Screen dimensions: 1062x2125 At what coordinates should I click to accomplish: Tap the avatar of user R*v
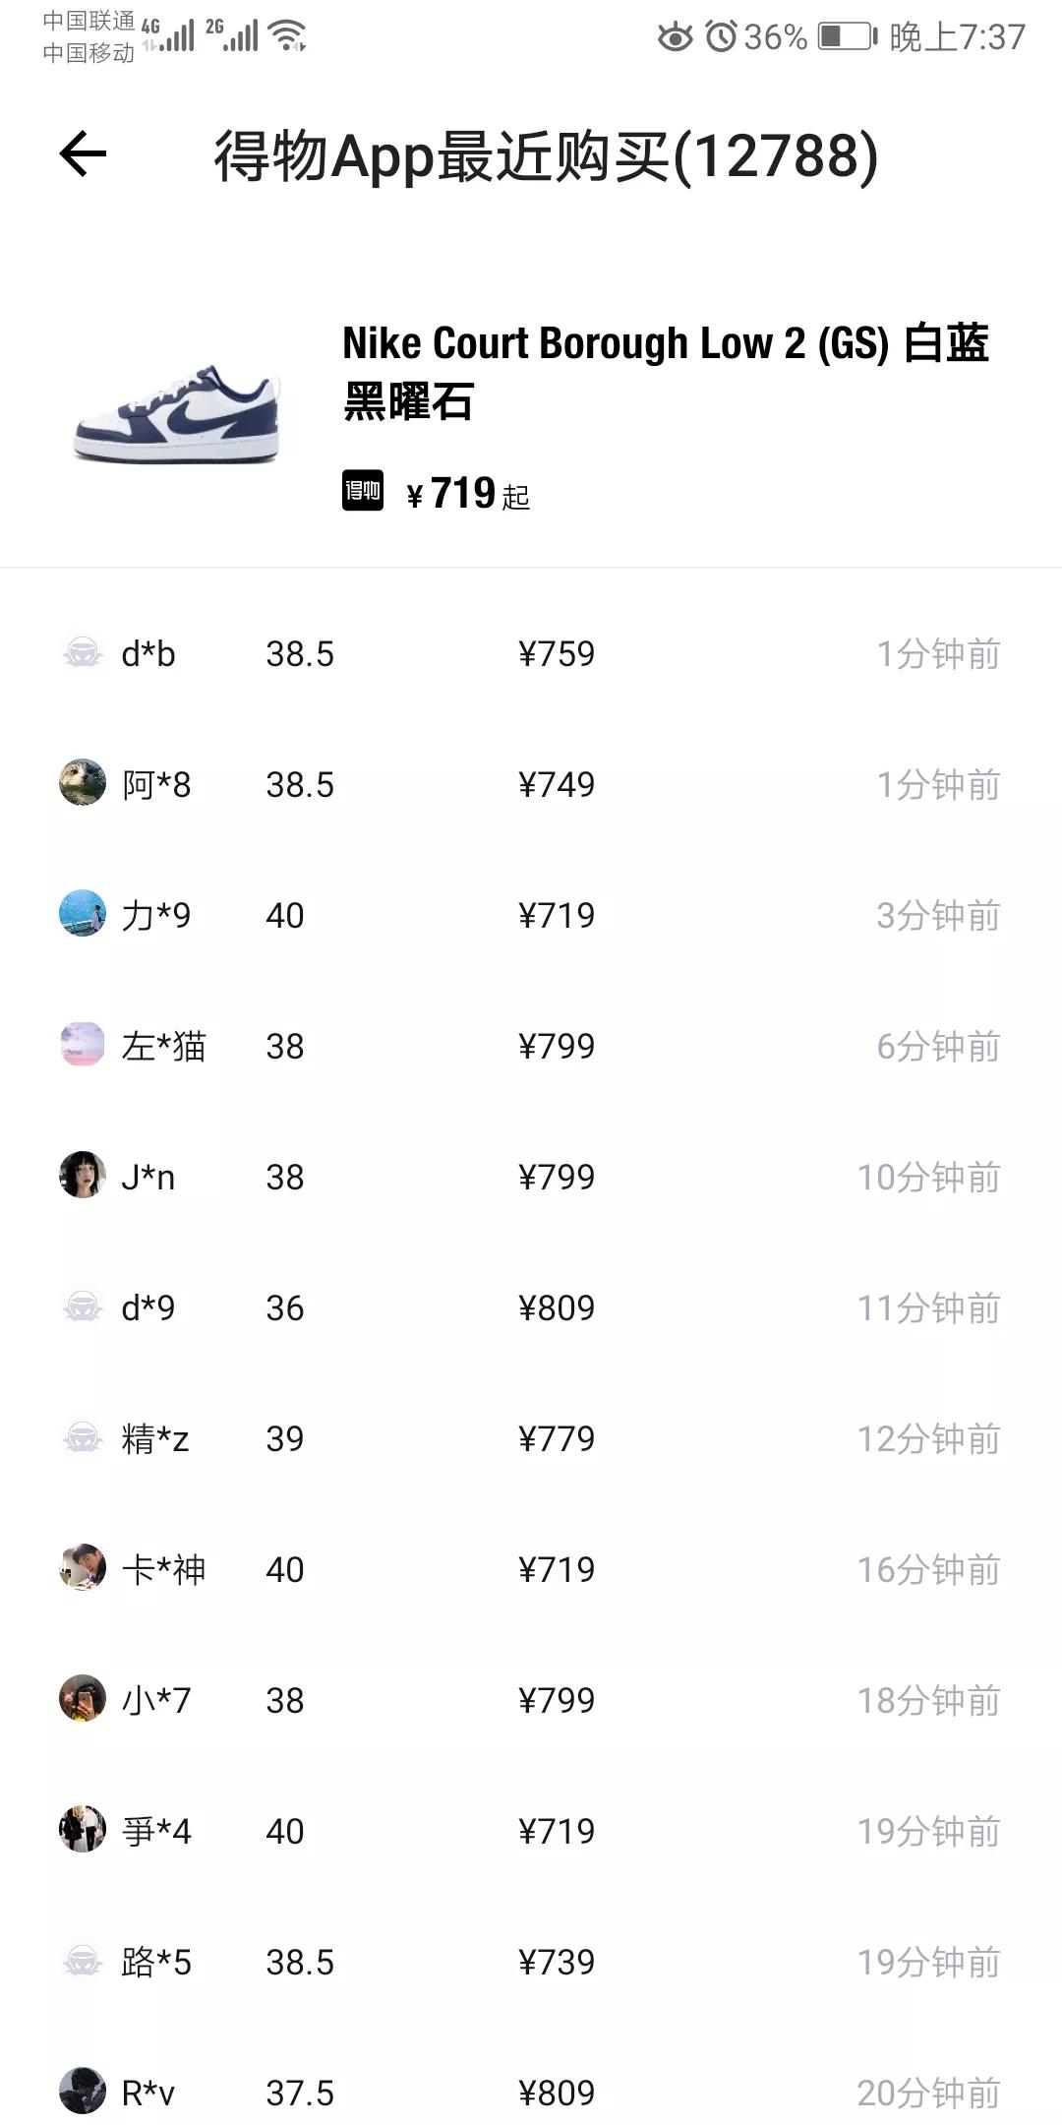[x=83, y=2092]
